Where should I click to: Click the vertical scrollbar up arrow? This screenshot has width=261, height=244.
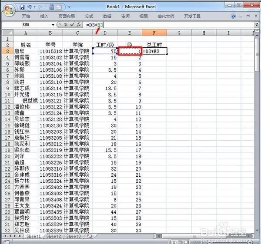click(257, 35)
